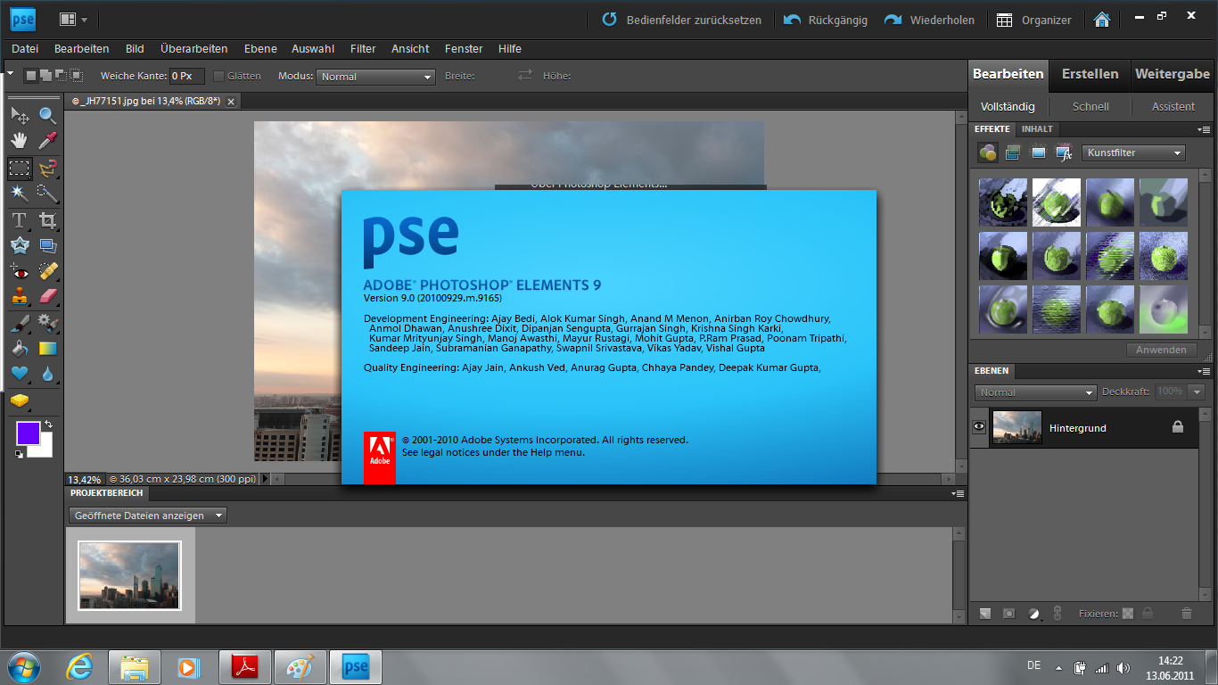This screenshot has width=1218, height=685.
Task: Pick the Gradient tool
Action: tap(47, 348)
